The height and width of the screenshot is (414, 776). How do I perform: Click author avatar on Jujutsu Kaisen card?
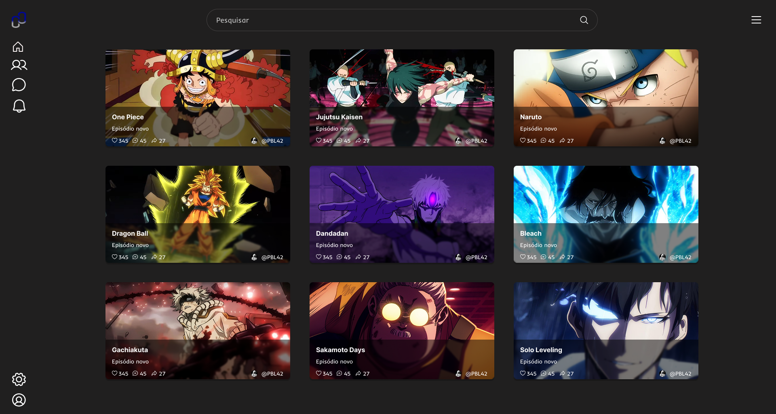pos(458,141)
